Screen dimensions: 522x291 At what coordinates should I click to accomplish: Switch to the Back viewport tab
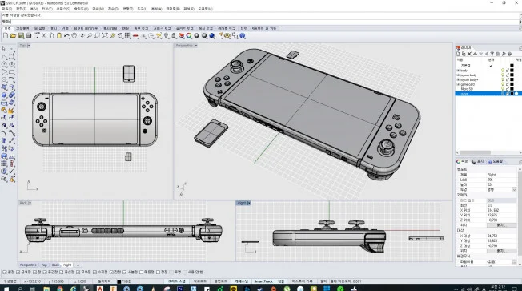point(55,265)
